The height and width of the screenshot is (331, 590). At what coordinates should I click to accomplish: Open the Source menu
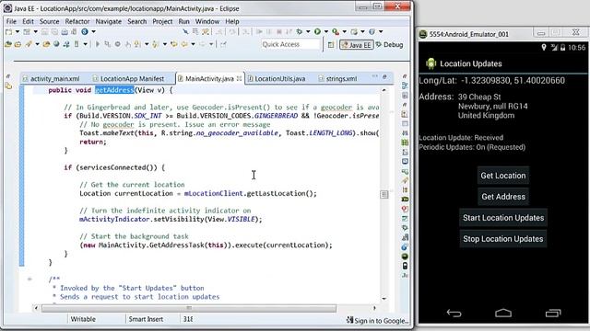[x=49, y=21]
